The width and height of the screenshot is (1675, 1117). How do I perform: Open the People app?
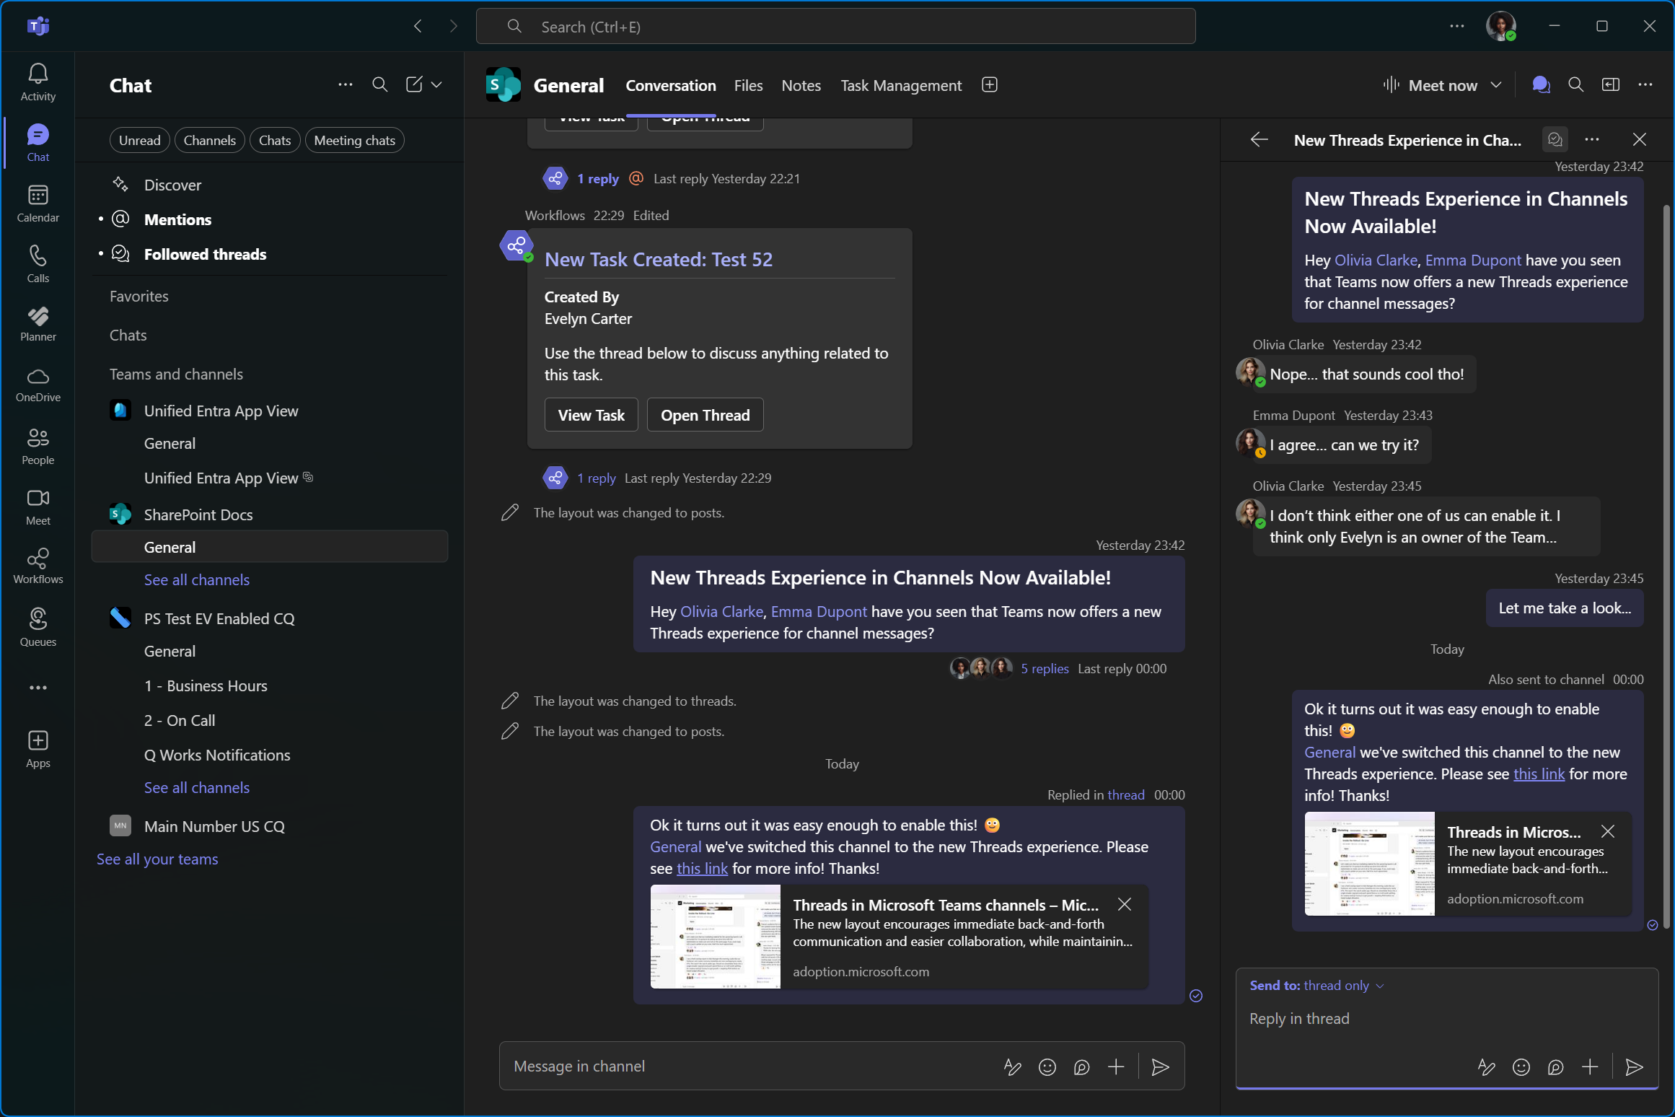pyautogui.click(x=38, y=446)
